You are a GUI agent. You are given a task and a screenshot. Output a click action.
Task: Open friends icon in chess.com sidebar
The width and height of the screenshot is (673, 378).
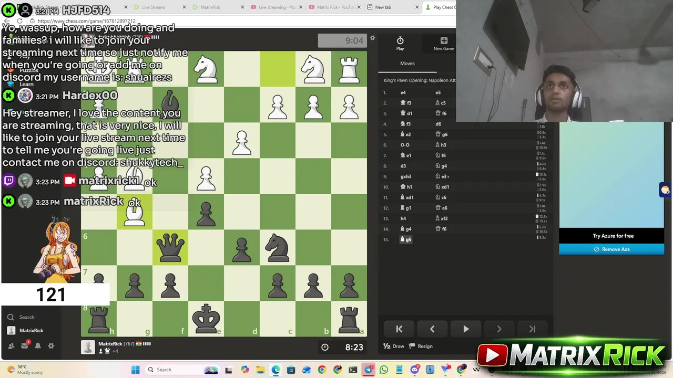pos(11,345)
